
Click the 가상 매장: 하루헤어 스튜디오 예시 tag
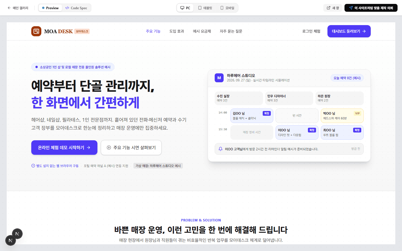[158, 166]
